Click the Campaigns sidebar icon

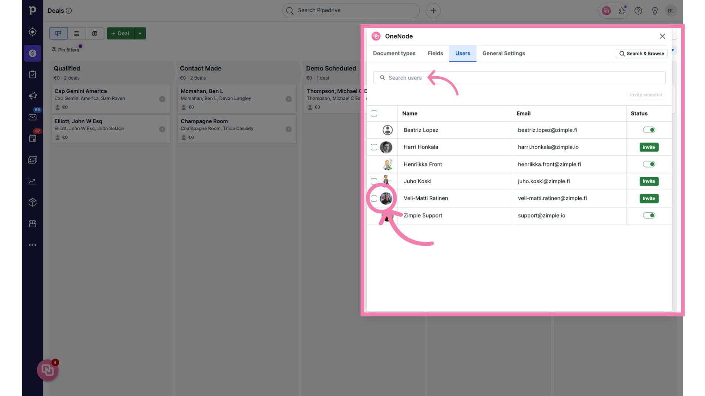click(32, 96)
